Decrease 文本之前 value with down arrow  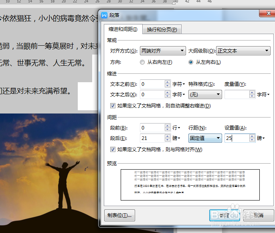[168, 86]
